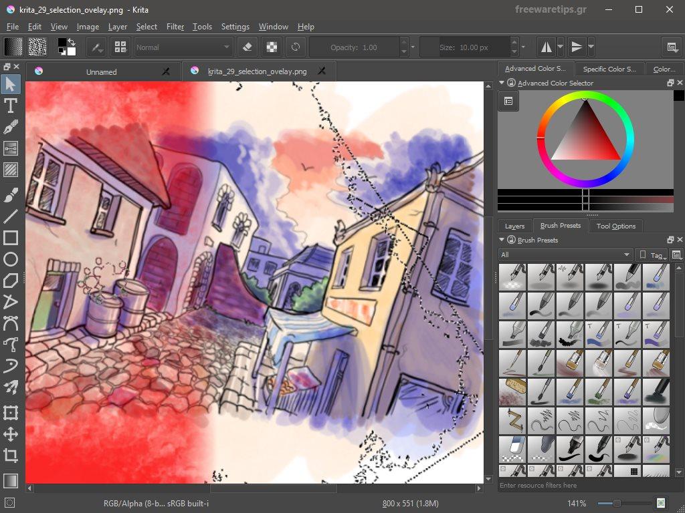Click the Reload original preset icon
Image resolution: width=685 pixels, height=513 pixels.
tap(295, 47)
